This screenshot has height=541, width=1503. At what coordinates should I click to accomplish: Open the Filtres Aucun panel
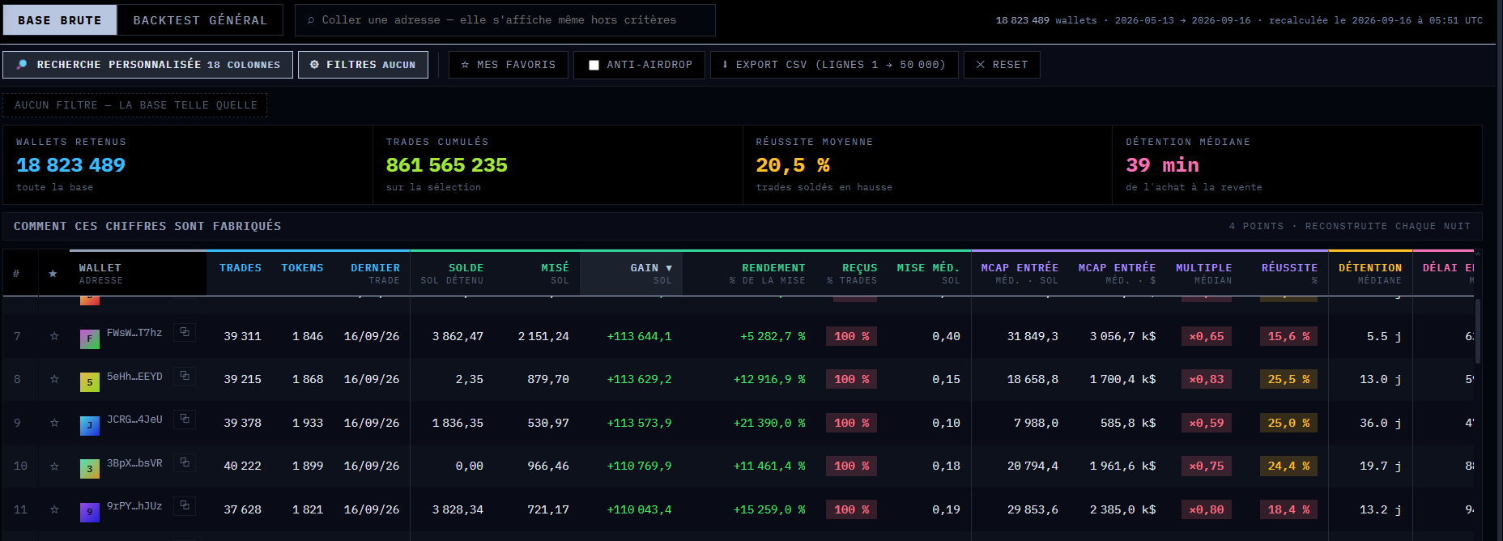pyautogui.click(x=363, y=65)
